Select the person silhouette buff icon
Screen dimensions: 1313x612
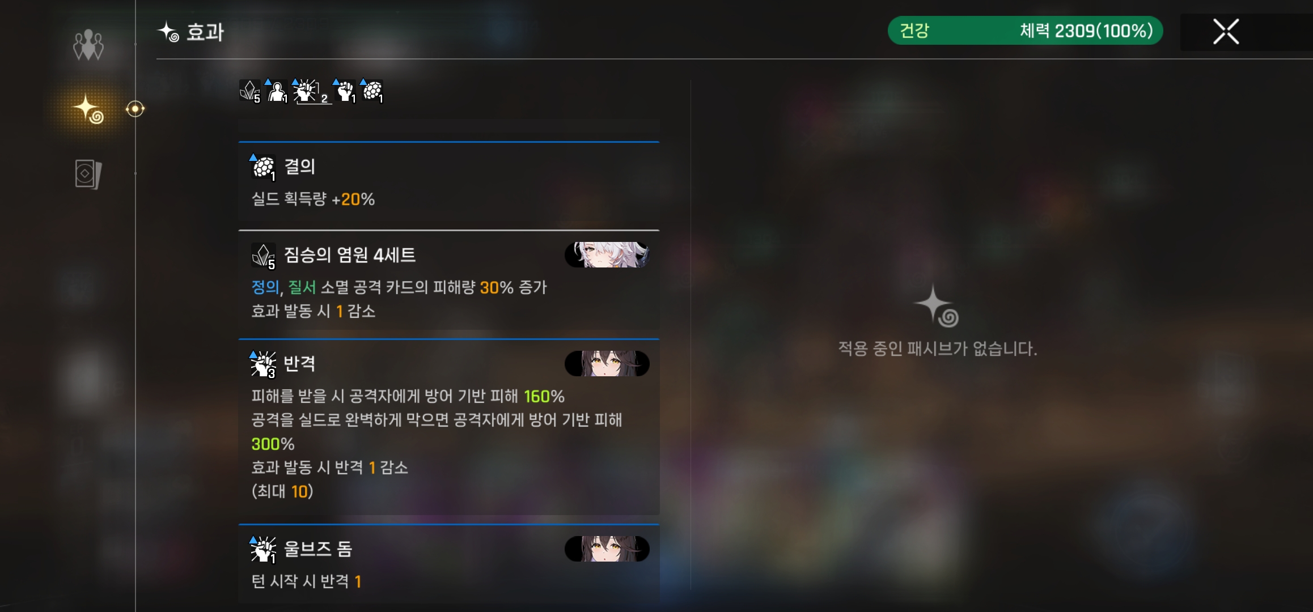tap(277, 91)
